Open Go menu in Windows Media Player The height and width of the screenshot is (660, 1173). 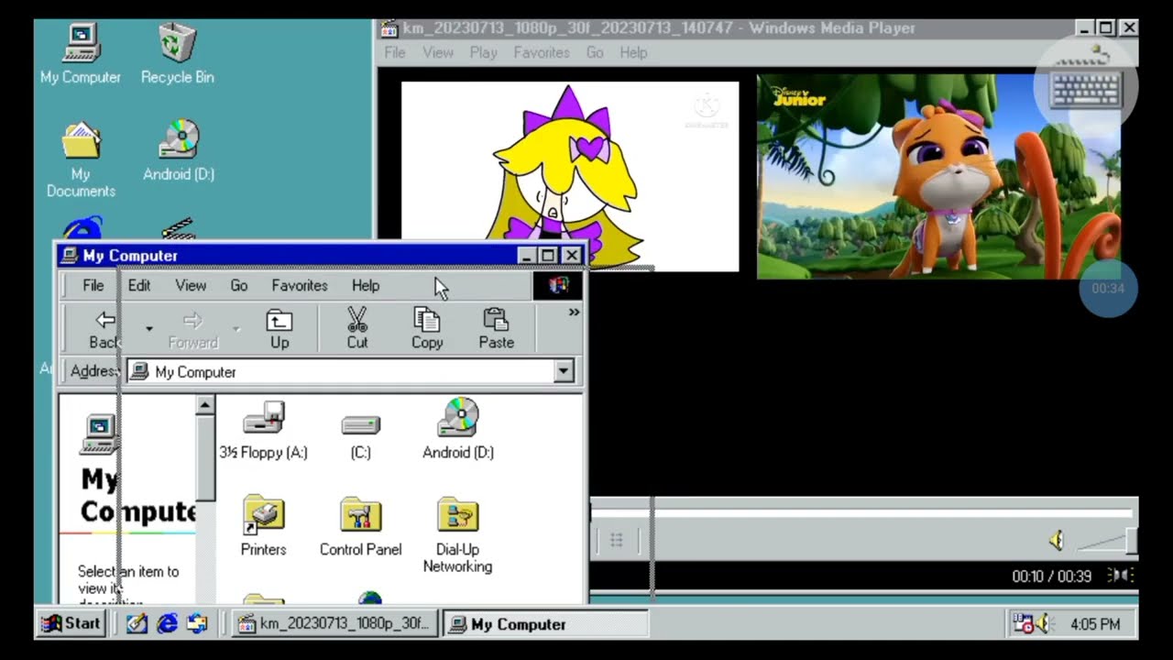(595, 52)
